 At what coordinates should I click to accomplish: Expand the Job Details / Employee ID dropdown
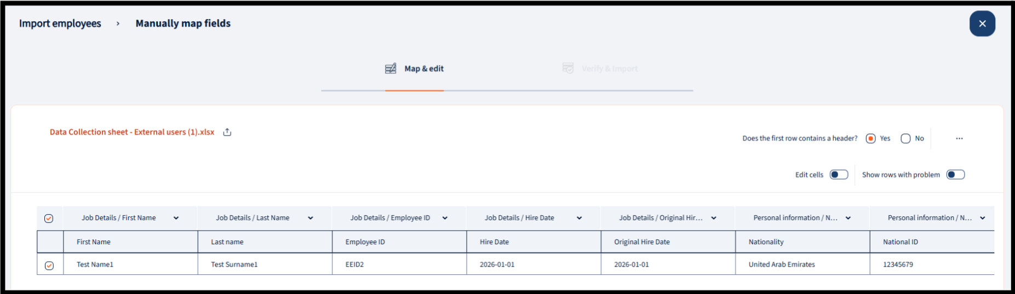pyautogui.click(x=445, y=218)
